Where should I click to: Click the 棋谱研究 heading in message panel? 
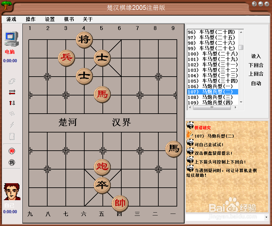203,128
